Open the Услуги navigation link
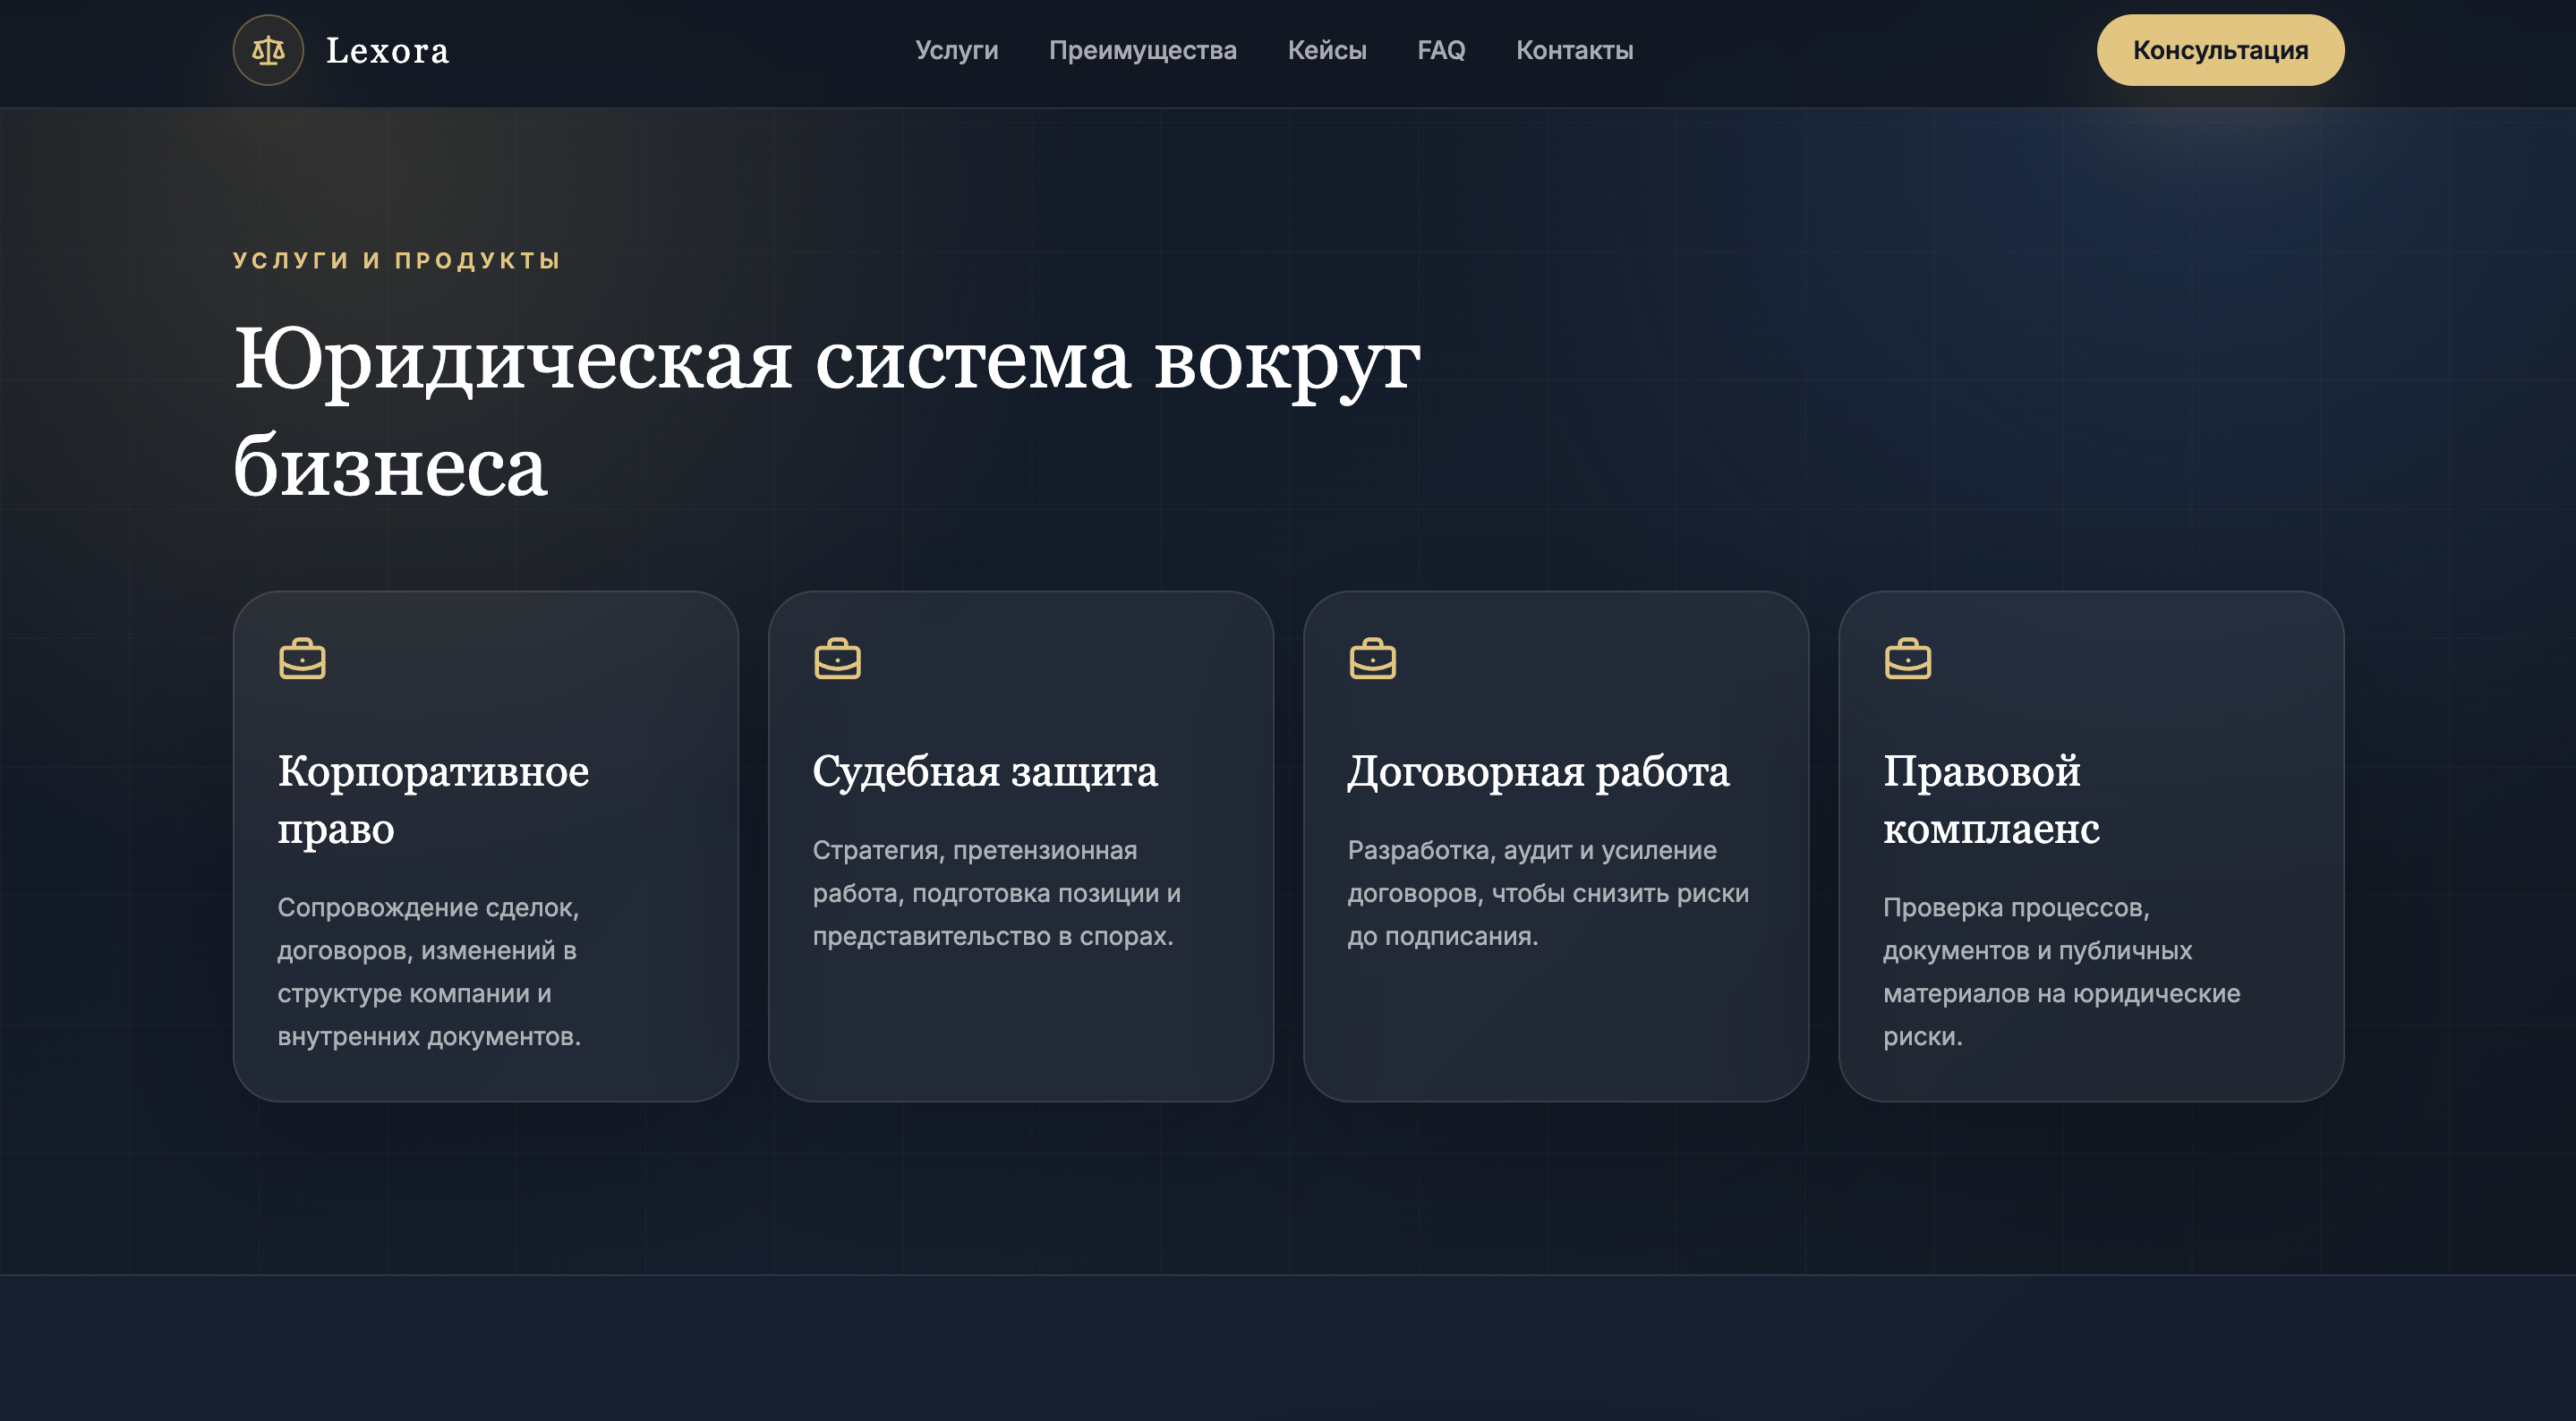This screenshot has width=2576, height=1421. point(956,50)
